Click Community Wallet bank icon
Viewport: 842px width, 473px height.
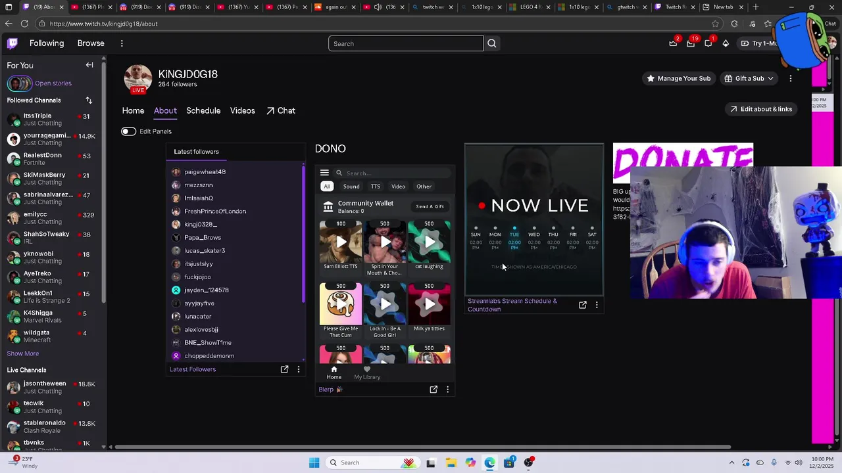point(328,207)
